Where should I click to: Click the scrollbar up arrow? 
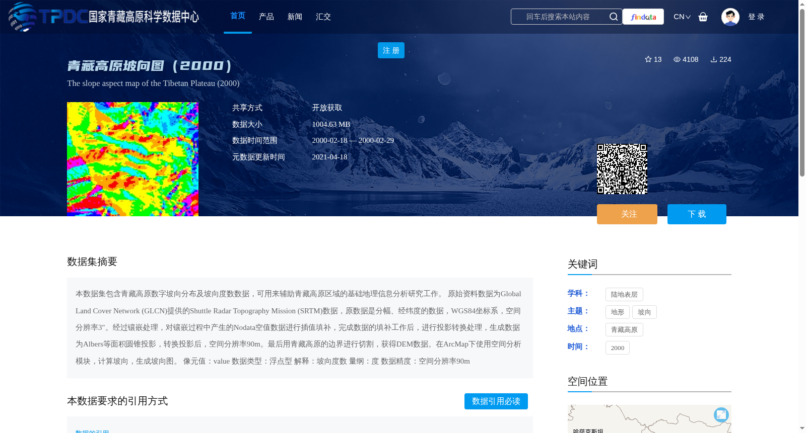tap(802, 4)
